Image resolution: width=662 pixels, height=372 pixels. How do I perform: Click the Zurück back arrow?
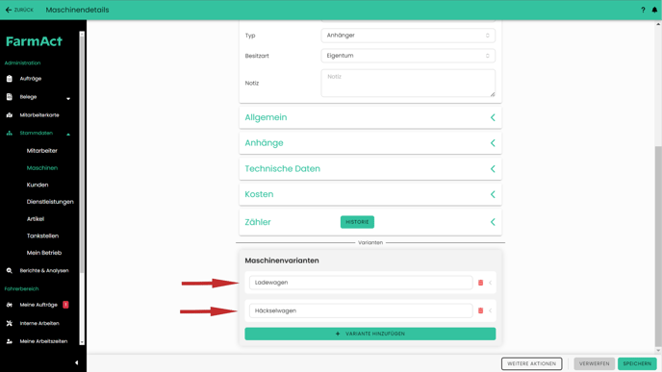(8, 10)
